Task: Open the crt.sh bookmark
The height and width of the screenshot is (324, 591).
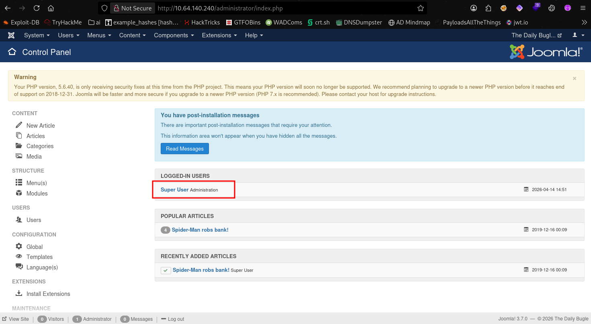Action: click(x=319, y=22)
